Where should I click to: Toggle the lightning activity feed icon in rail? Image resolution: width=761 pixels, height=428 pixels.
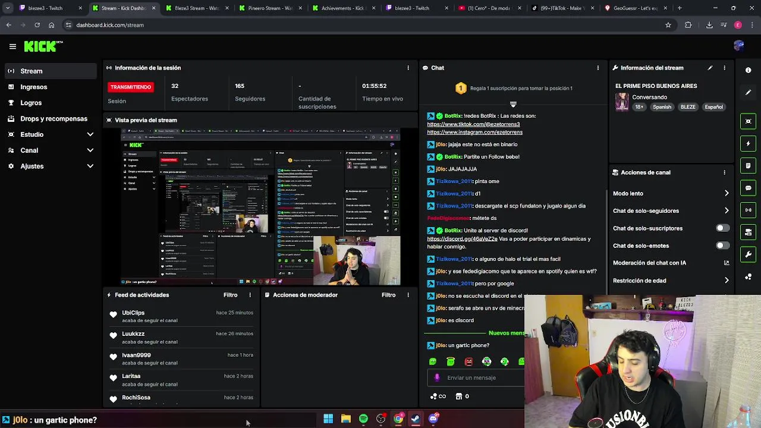click(749, 143)
